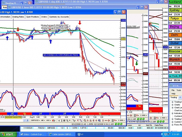The image size is (182, 137).
Task: Select the Chart Ins... tree item
Action: [178, 110]
